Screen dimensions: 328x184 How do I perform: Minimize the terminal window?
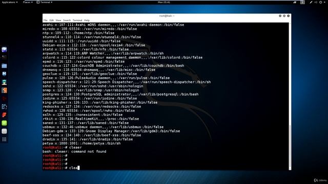click(x=280, y=16)
